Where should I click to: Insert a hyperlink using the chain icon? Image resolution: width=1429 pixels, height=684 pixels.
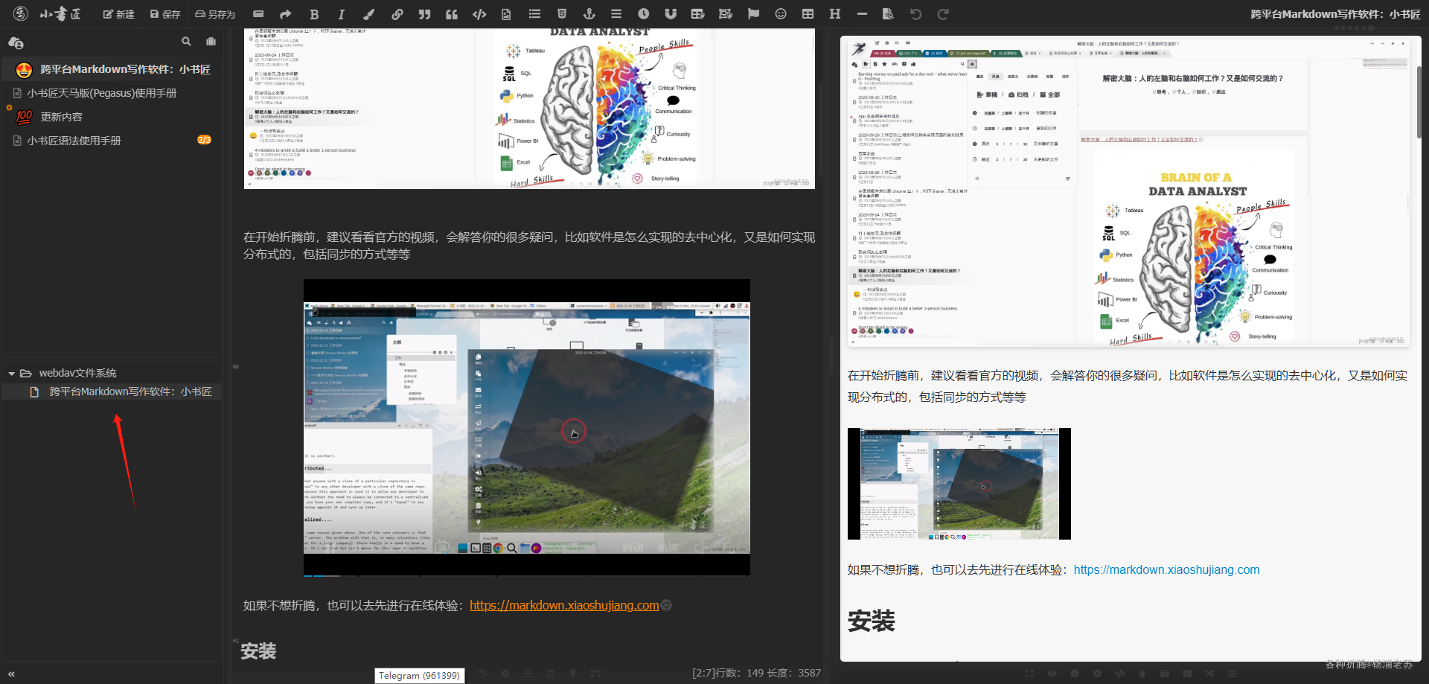(397, 14)
